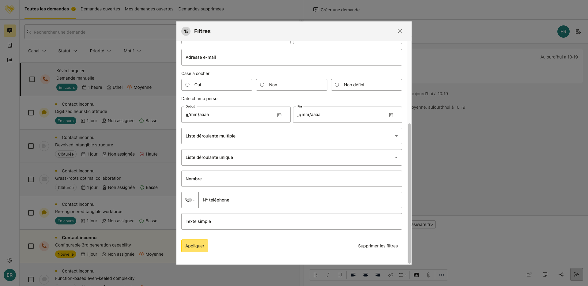The width and height of the screenshot is (588, 286).
Task: Click the Adresse e-mail input field
Action: pyautogui.click(x=292, y=57)
